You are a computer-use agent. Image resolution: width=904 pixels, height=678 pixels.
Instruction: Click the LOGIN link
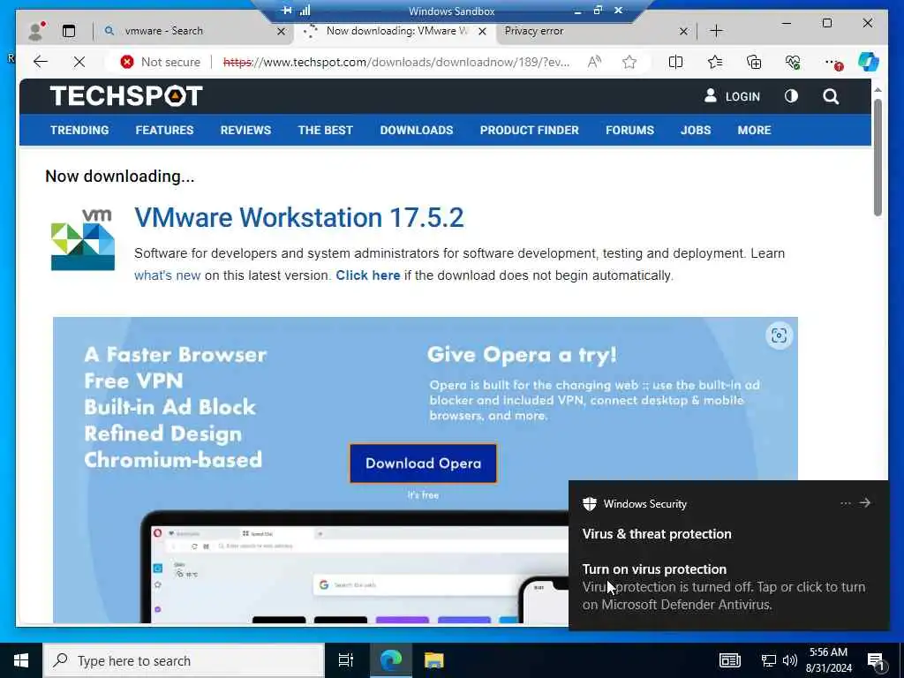pyautogui.click(x=742, y=97)
